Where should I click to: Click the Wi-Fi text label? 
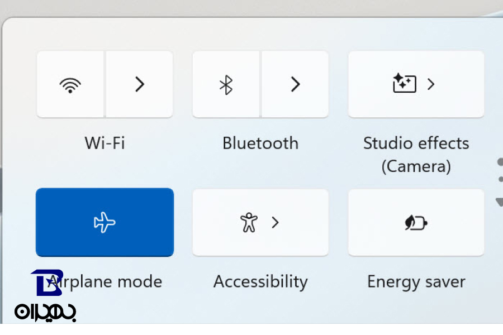[x=105, y=143]
